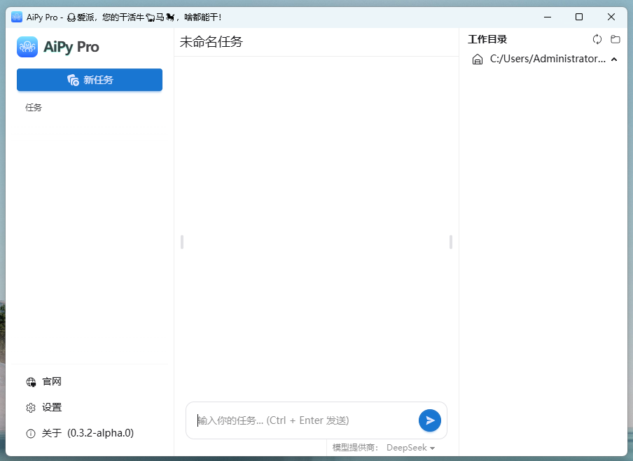The width and height of the screenshot is (633, 461).
Task: Click the left sidebar splitter handle
Action: pos(182,242)
